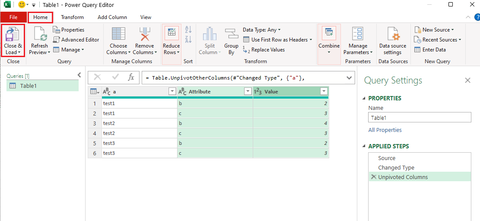Open the Manage query menu
480x221 pixels.
tap(68, 50)
